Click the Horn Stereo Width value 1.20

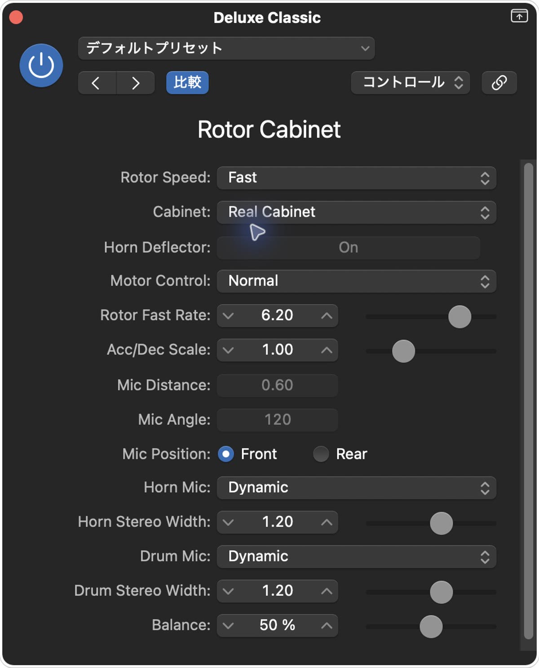(277, 522)
